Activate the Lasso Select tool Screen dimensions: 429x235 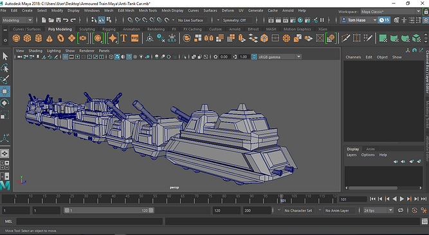5,68
